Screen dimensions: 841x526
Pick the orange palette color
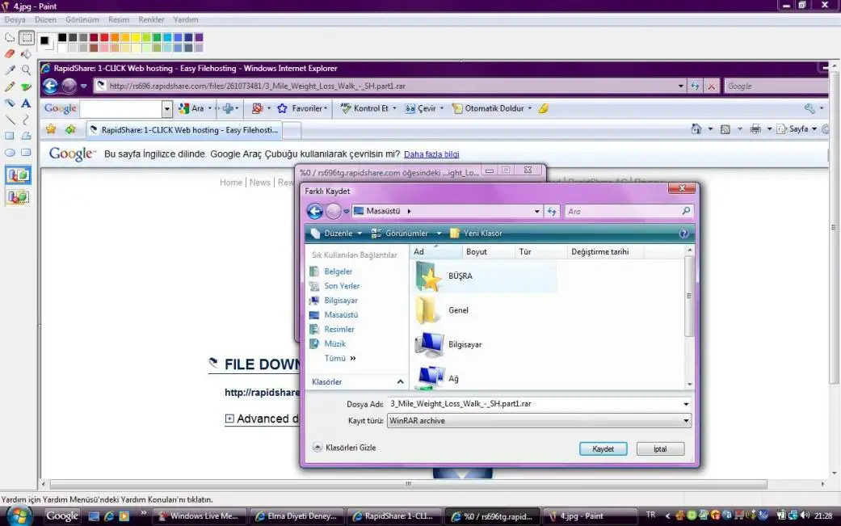(x=115, y=37)
